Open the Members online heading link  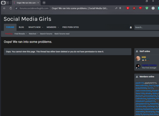pyautogui.click(x=147, y=77)
